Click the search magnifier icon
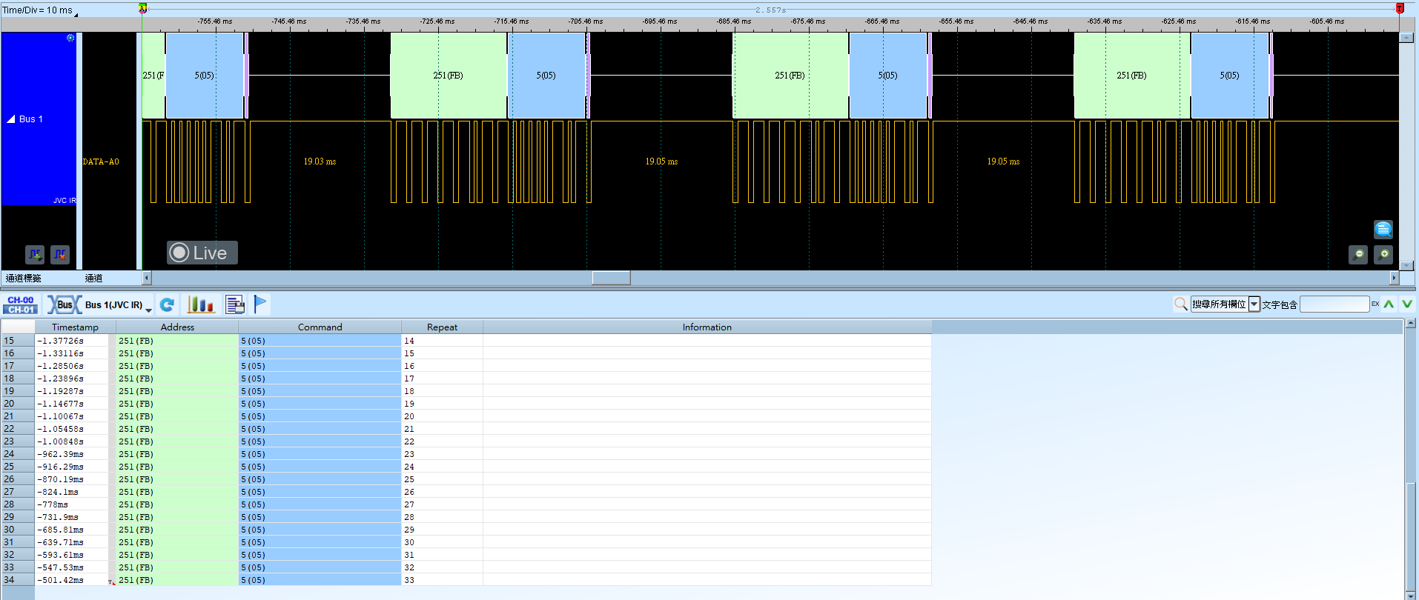Image resolution: width=1419 pixels, height=600 pixels. [1181, 304]
